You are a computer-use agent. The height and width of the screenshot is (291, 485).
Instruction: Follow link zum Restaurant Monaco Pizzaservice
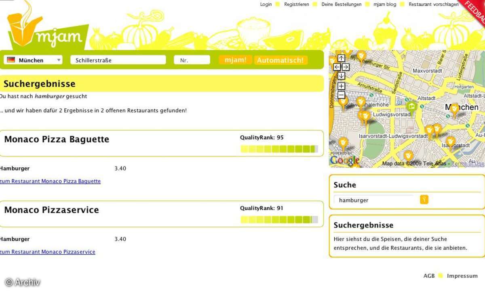(48, 252)
